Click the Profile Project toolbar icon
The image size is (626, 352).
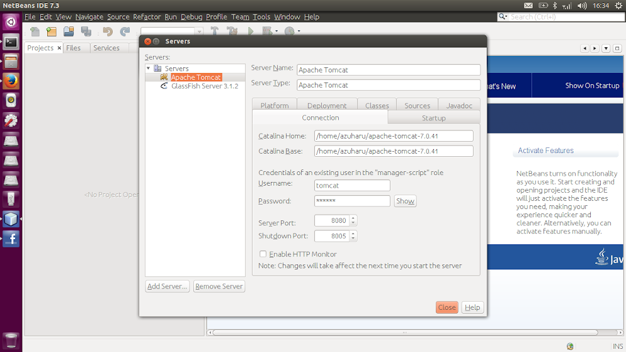(290, 31)
